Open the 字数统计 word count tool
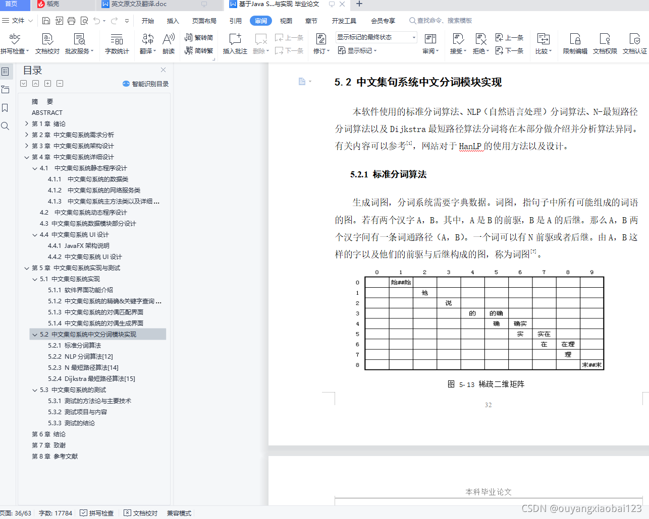The width and height of the screenshot is (649, 519). [117, 43]
